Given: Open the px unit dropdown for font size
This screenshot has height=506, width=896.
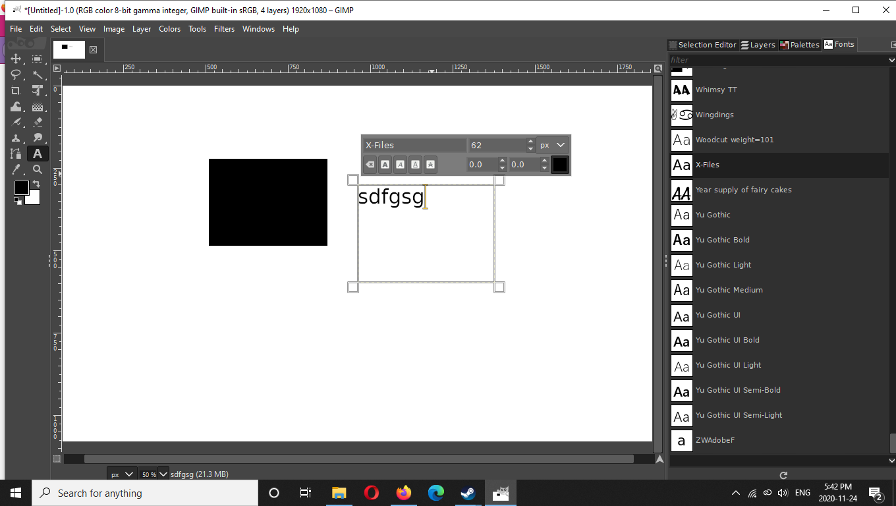Looking at the screenshot, I should click(x=553, y=145).
